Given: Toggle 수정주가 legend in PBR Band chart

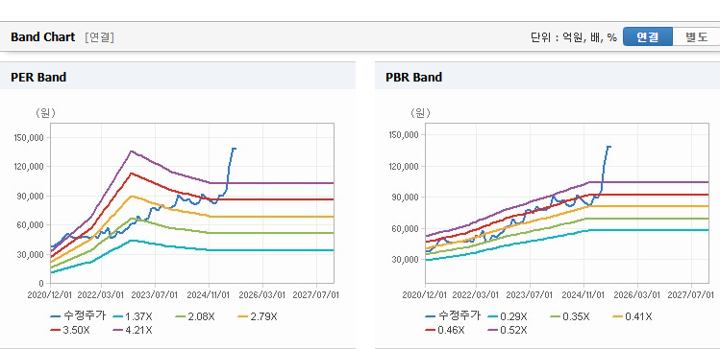Looking at the screenshot, I should point(453,315).
